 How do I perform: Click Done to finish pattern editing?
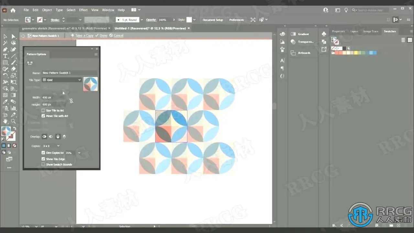pyautogui.click(x=102, y=36)
